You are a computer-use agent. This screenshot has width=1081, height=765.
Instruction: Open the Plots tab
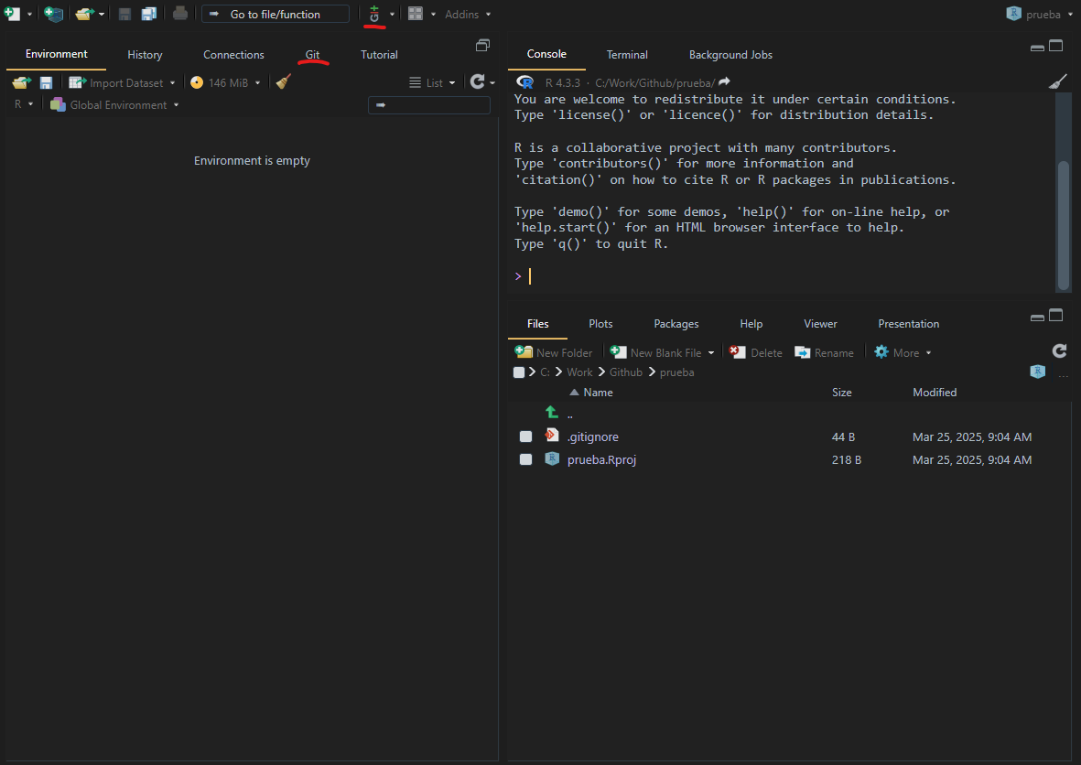tap(600, 324)
